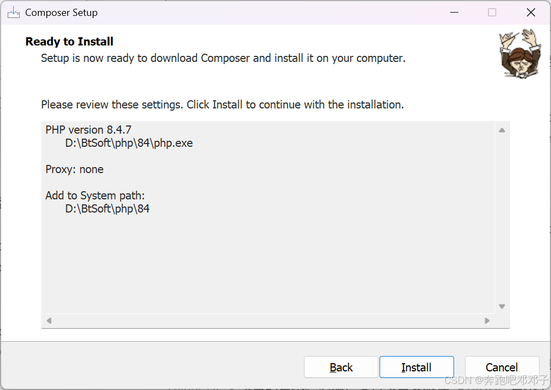The height and width of the screenshot is (390, 551).
Task: Click the 'Please review these settings' instruction text
Action: [x=222, y=105]
